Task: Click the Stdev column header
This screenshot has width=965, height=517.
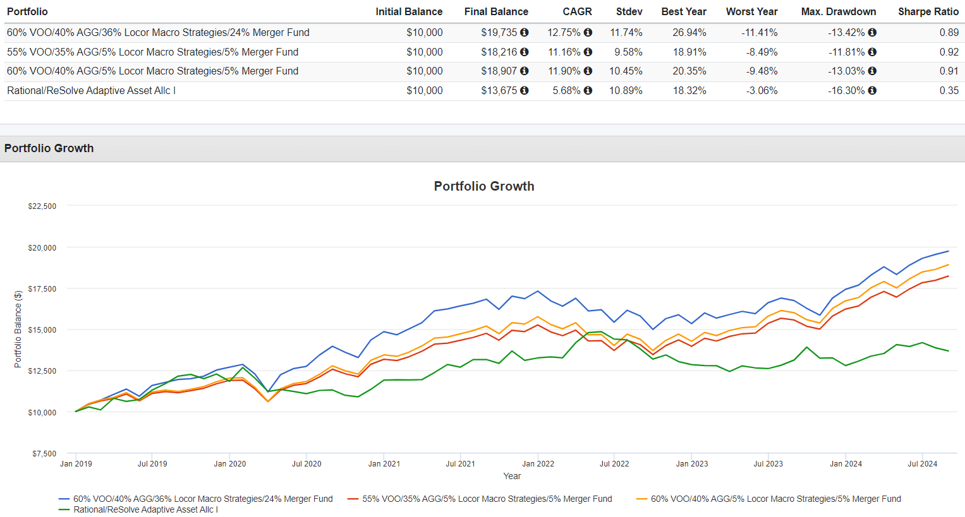Action: [x=629, y=11]
